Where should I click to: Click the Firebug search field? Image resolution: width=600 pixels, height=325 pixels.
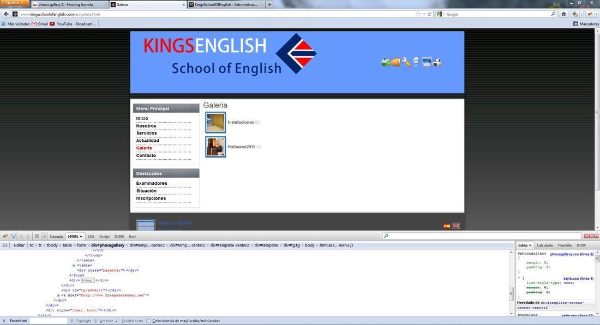[482, 236]
